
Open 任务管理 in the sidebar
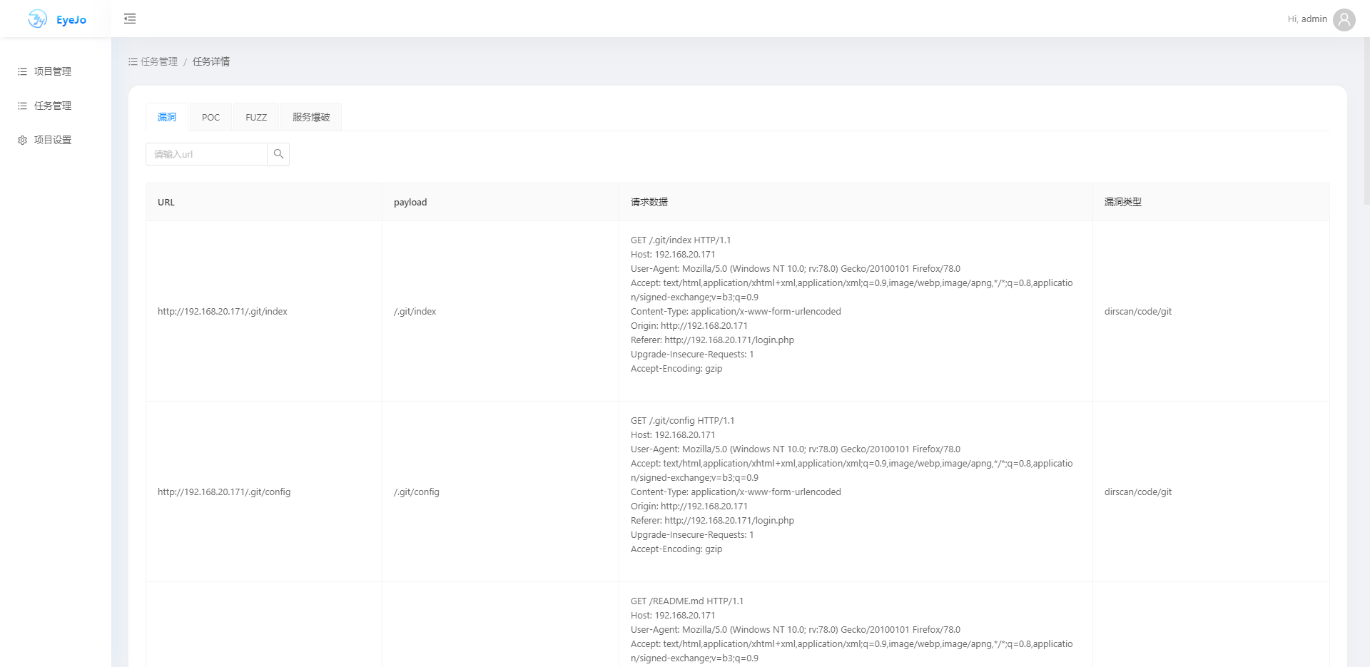click(53, 106)
